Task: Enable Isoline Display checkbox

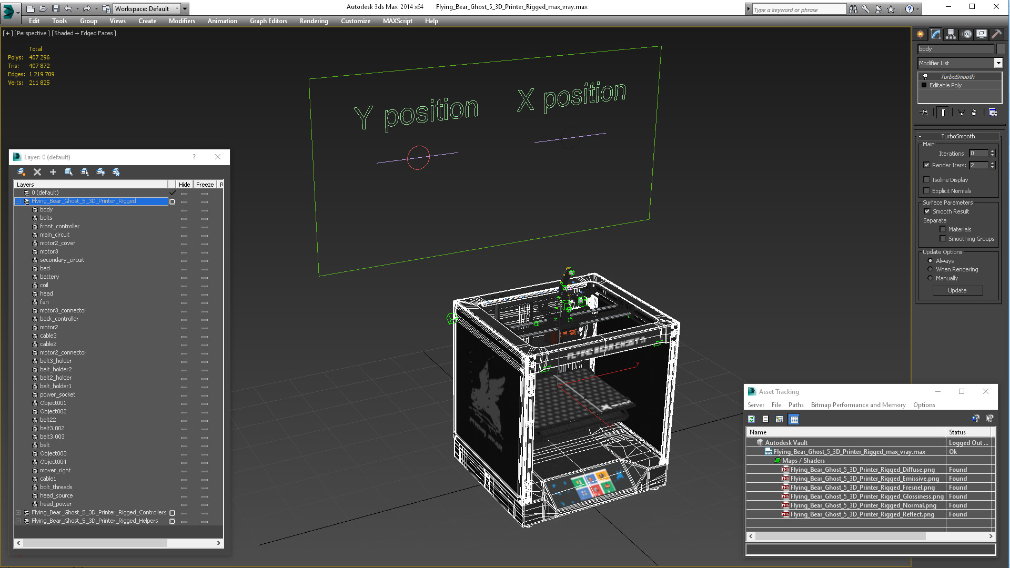Action: point(927,180)
